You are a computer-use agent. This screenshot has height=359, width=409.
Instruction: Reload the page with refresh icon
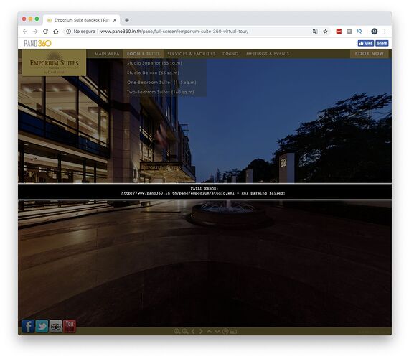coord(45,32)
